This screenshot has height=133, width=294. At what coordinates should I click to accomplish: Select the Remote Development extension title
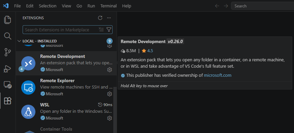point(63,56)
